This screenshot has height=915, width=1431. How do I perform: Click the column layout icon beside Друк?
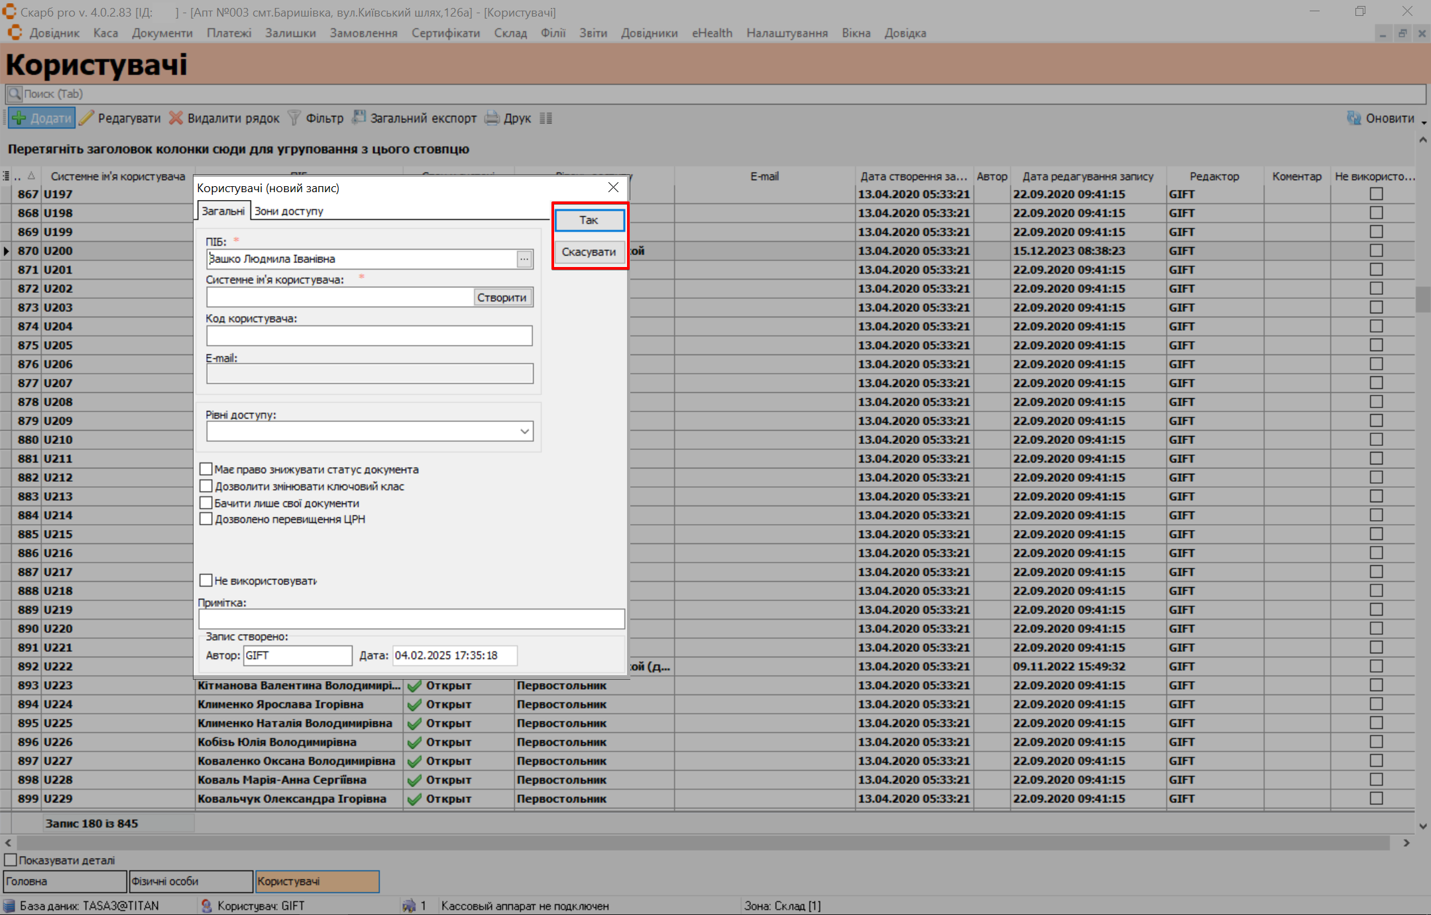coord(545,119)
